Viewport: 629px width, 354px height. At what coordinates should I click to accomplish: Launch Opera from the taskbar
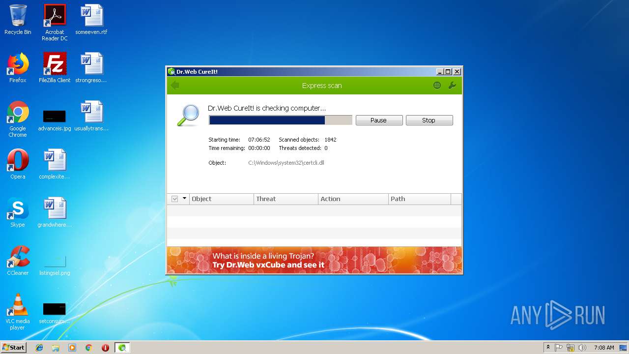[x=105, y=348]
